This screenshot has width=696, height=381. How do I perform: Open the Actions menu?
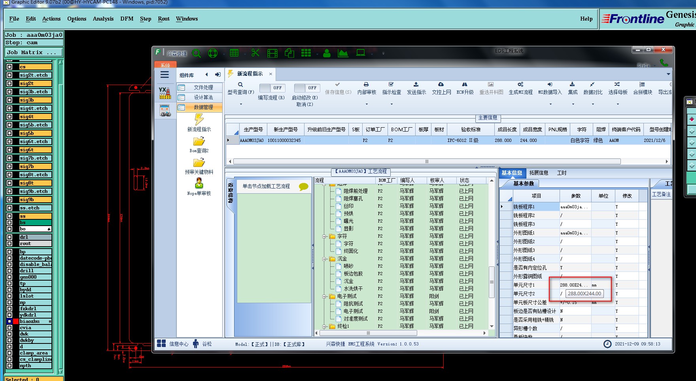pyautogui.click(x=51, y=19)
